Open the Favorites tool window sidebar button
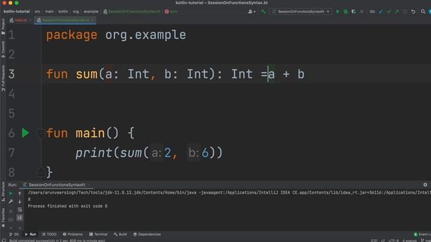431x242 pixels. (x=3, y=218)
